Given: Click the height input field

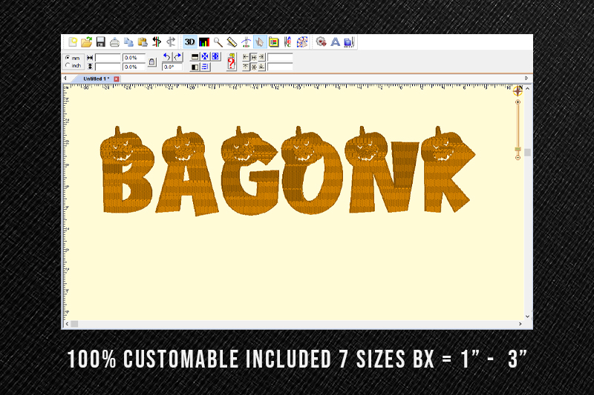Looking at the screenshot, I should click(108, 67).
